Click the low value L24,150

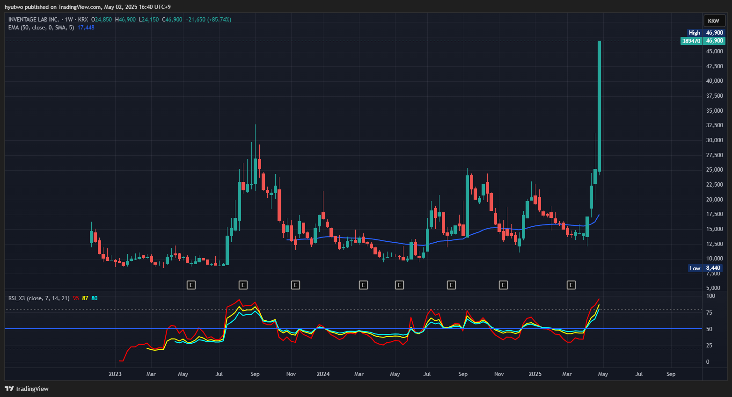pyautogui.click(x=149, y=20)
